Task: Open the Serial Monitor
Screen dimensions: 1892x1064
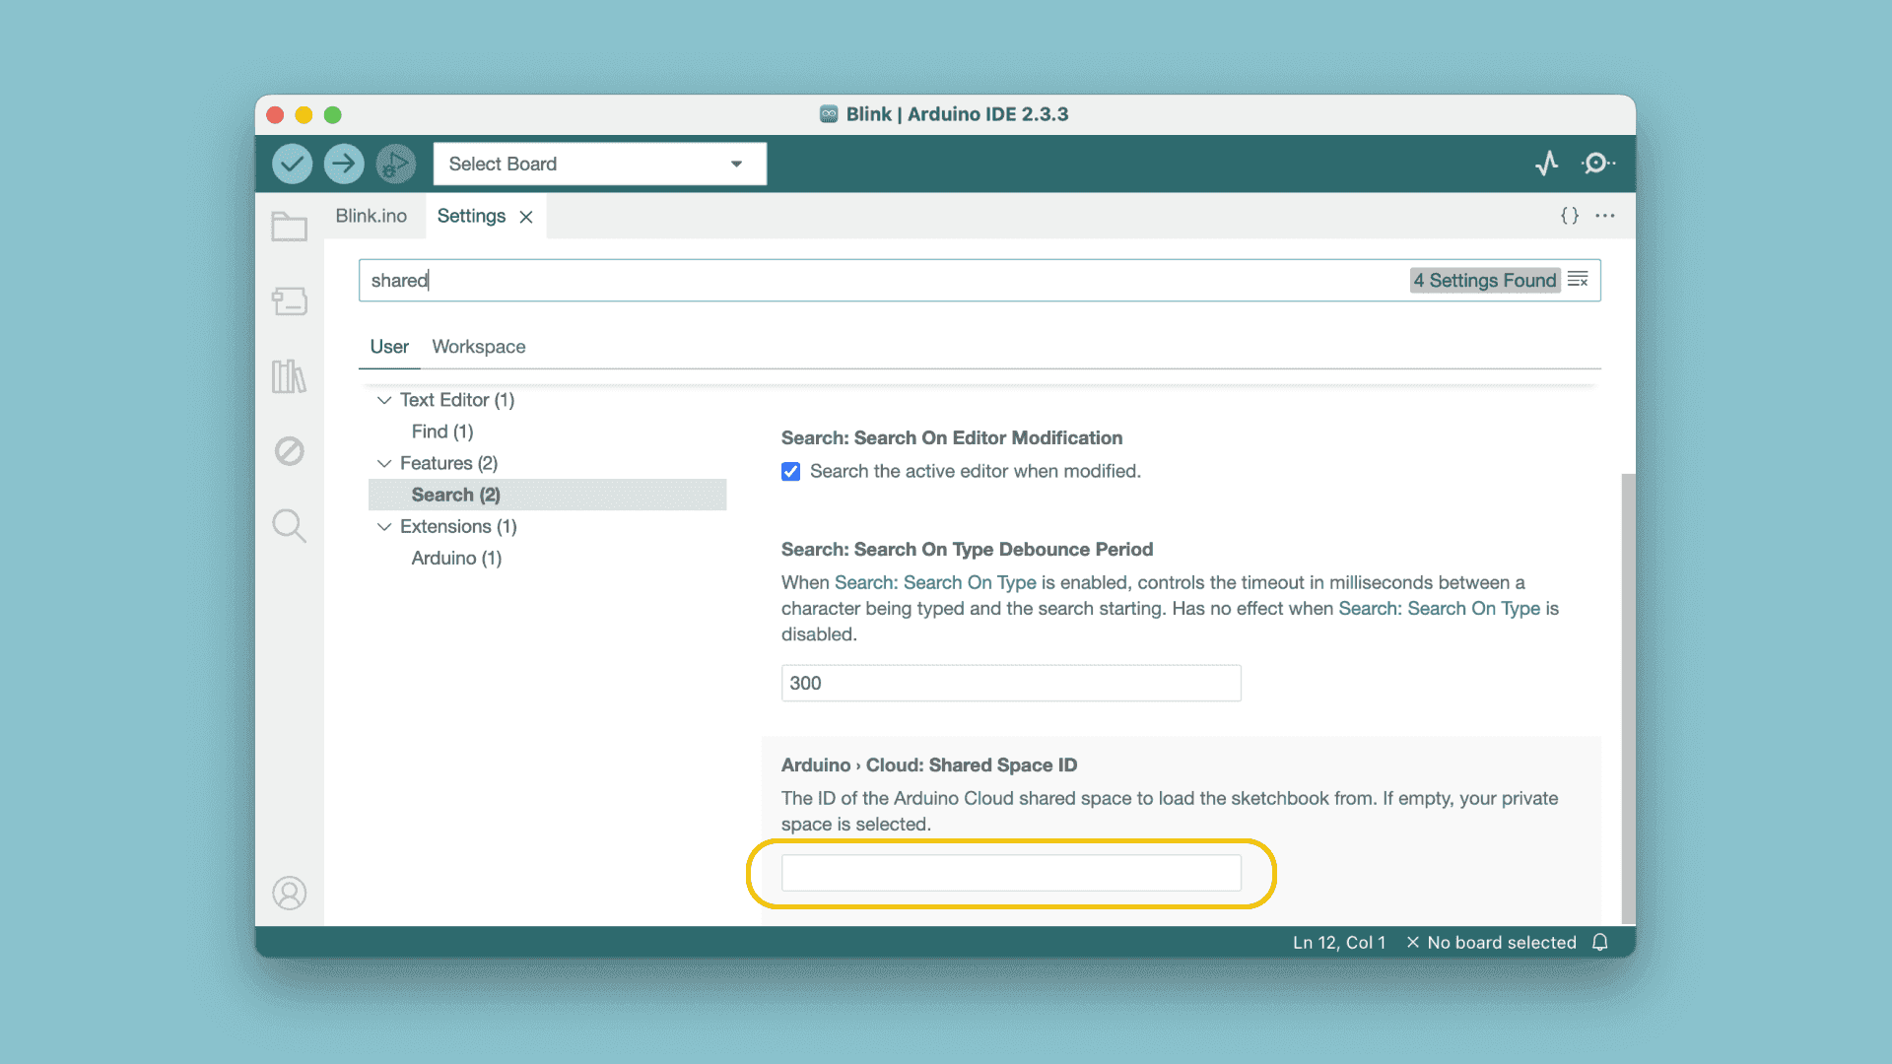Action: [x=1596, y=164]
